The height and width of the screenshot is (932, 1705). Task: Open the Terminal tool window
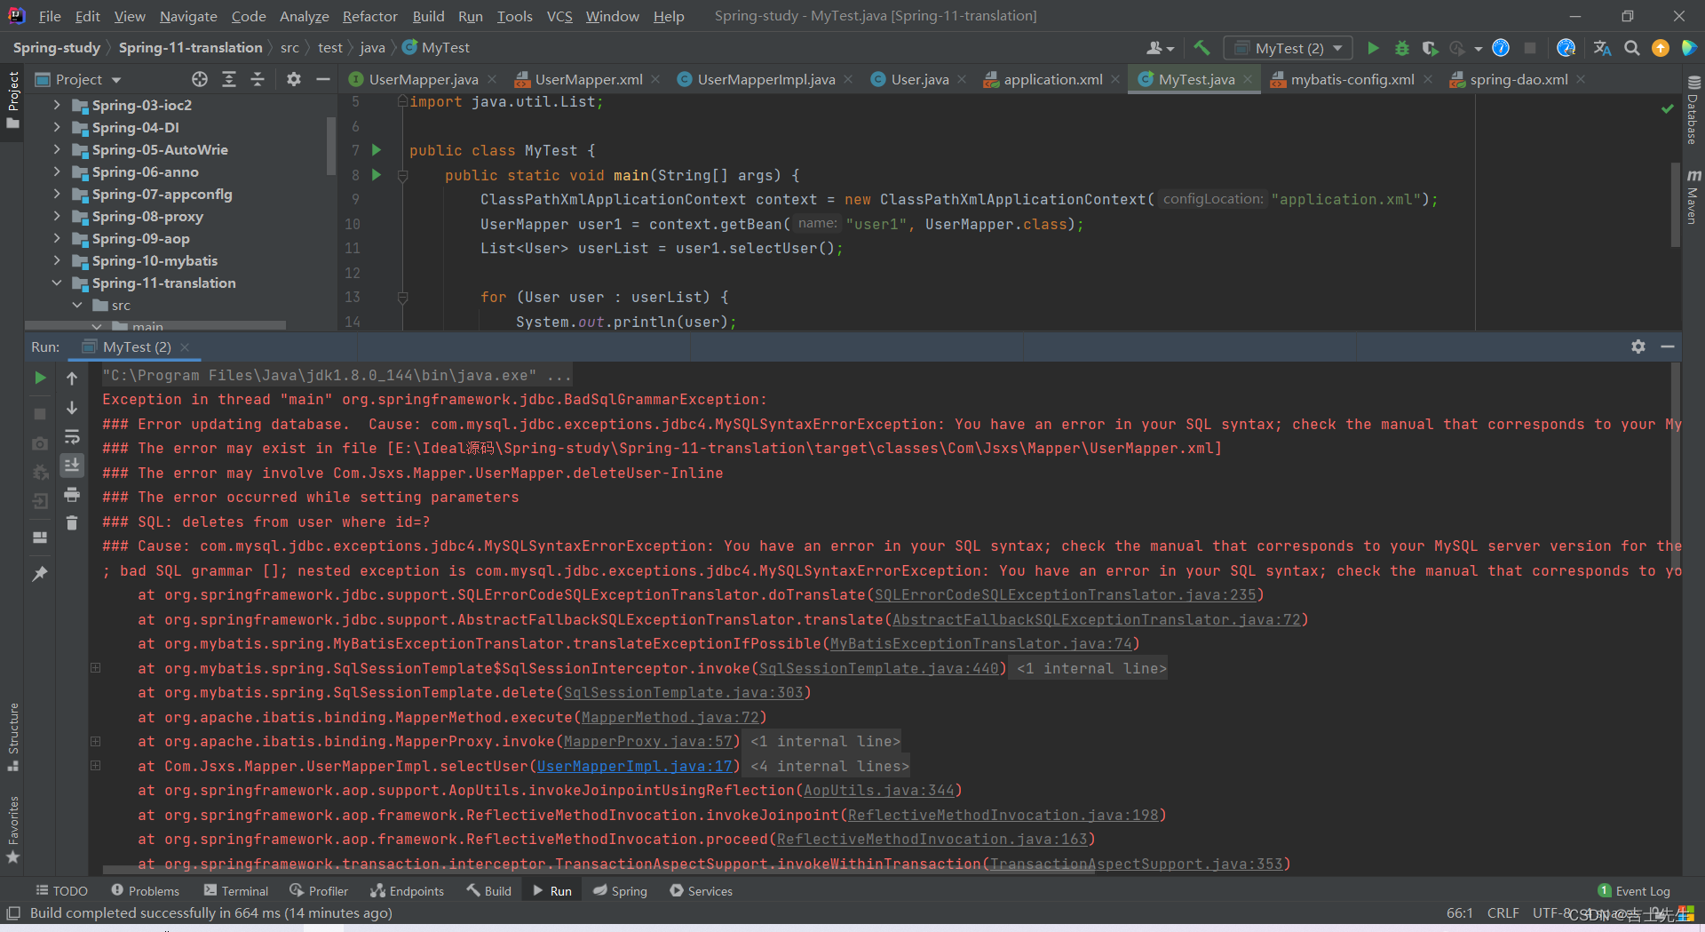(x=235, y=890)
